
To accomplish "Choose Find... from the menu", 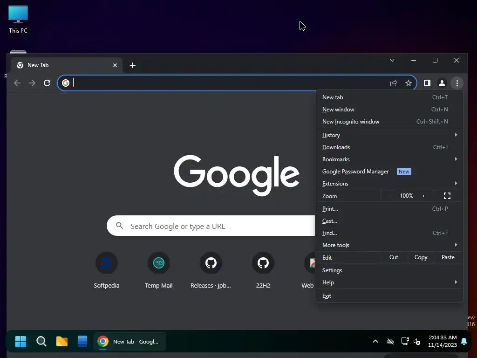I will coord(389,233).
